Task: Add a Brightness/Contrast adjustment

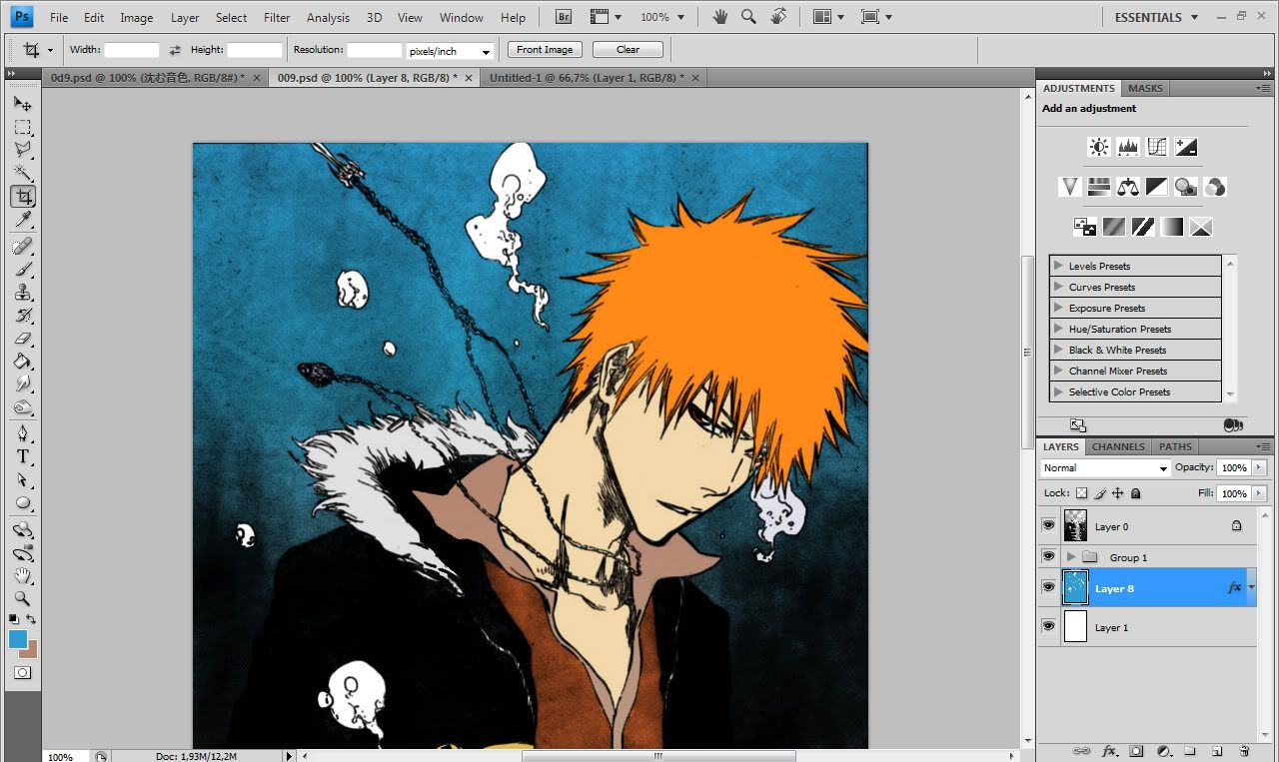Action: [1099, 148]
